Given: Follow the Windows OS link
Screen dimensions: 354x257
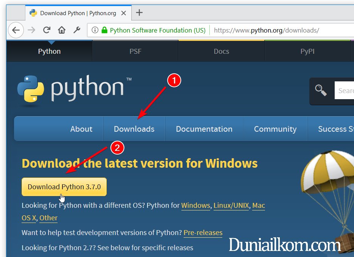Looking at the screenshot, I should point(195,205).
